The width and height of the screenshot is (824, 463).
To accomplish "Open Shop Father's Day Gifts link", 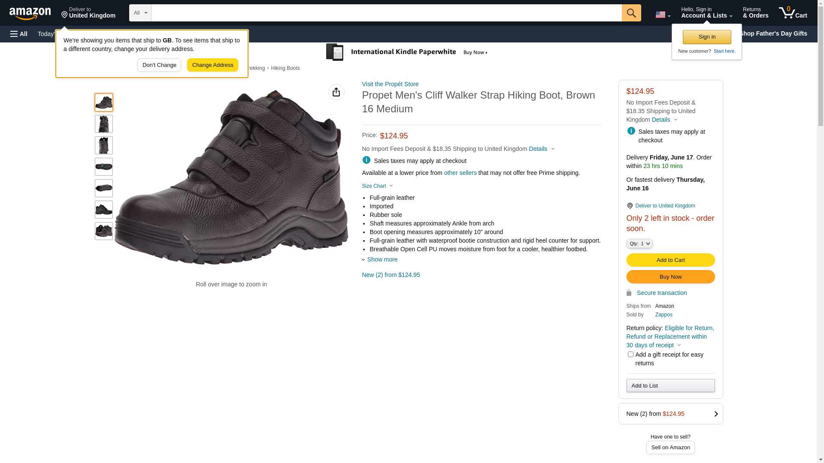I will point(773,33).
